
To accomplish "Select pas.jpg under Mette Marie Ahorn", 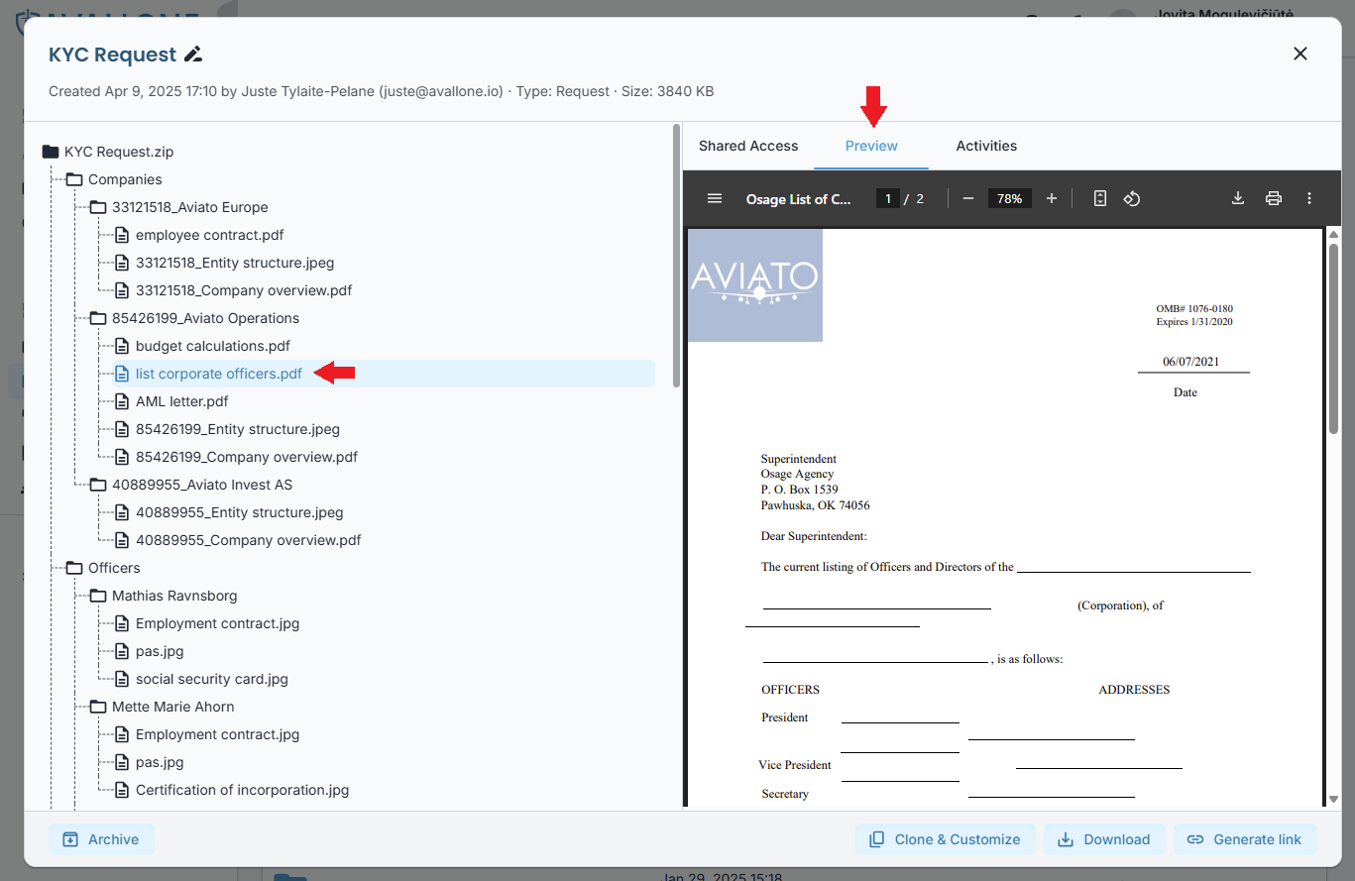I will click(x=160, y=762).
